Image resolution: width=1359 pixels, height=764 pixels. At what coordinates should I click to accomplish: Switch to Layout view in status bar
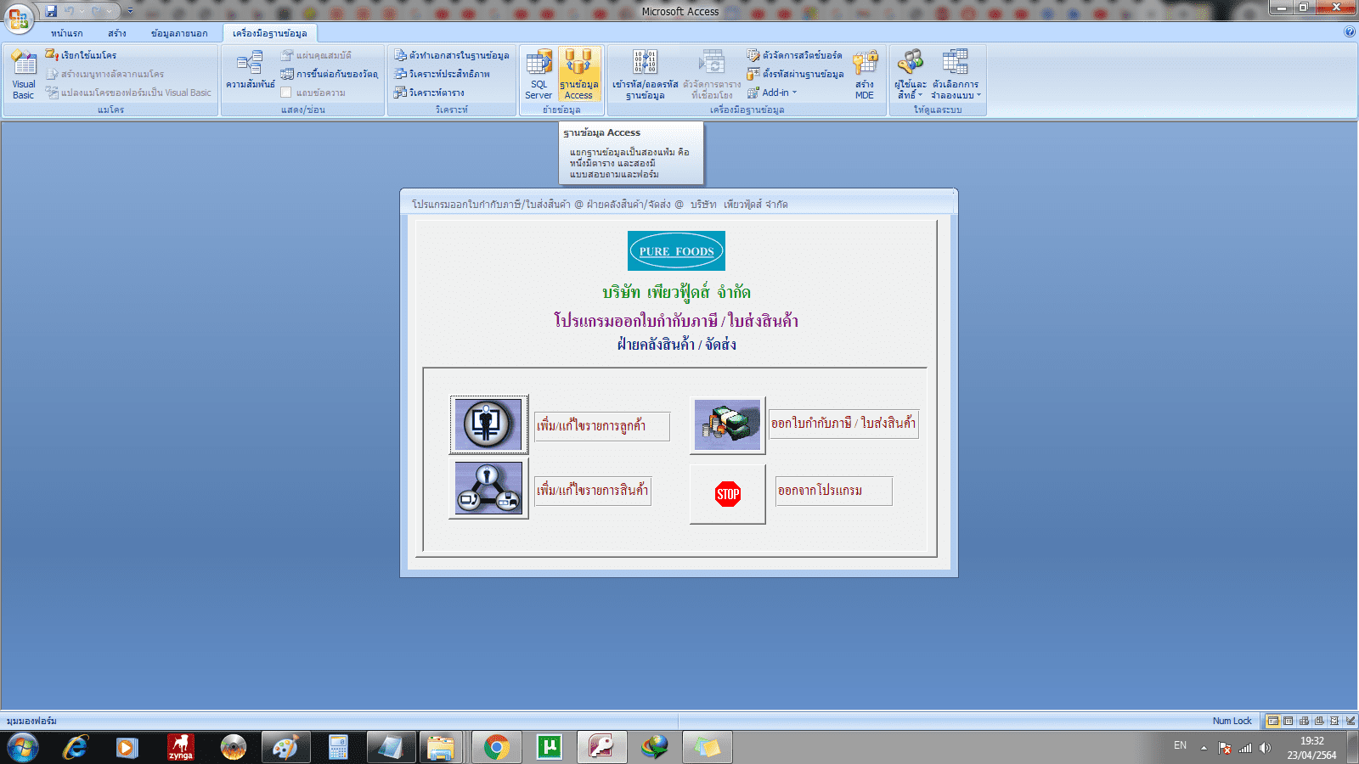click(1334, 721)
